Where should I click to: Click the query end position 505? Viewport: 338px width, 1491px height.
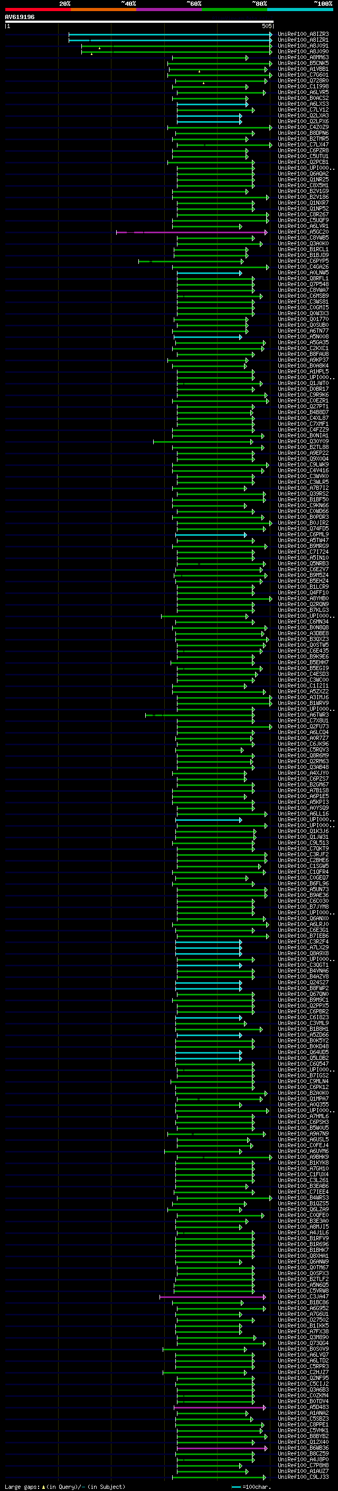click(x=266, y=26)
